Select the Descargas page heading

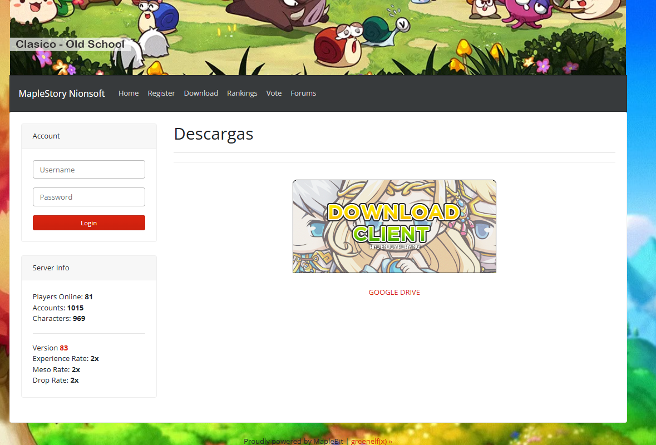pyautogui.click(x=214, y=134)
